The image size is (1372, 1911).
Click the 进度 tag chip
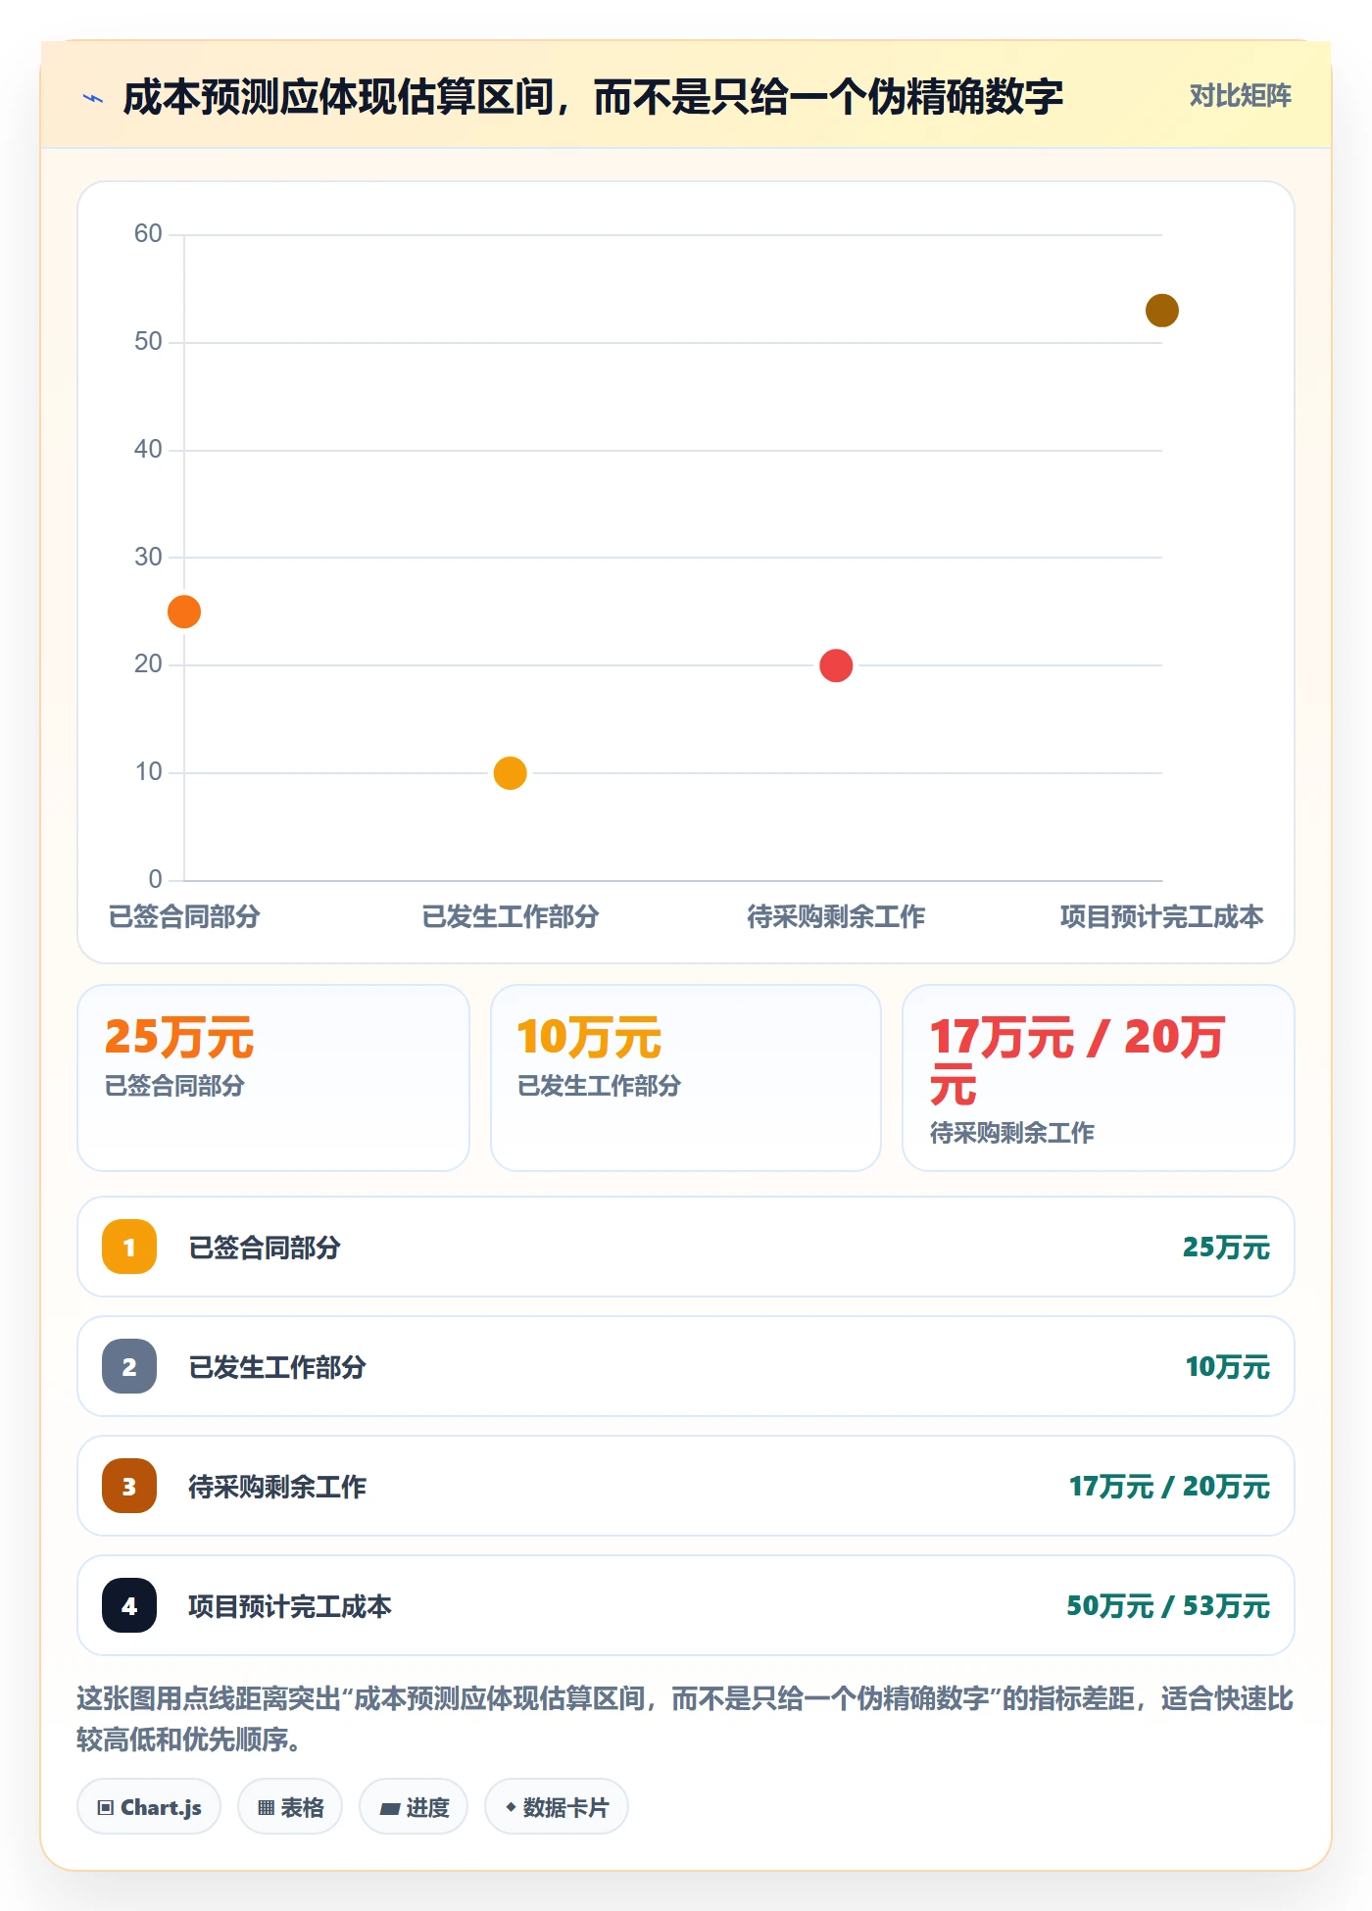tap(414, 1806)
